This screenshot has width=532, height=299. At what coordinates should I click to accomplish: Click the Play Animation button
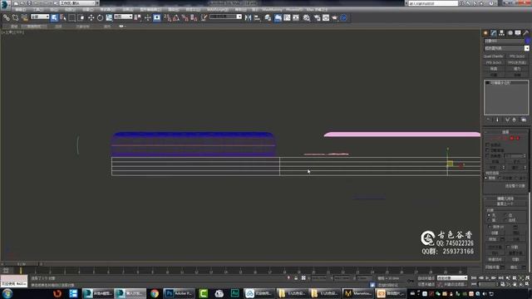pyautogui.click(x=487, y=278)
